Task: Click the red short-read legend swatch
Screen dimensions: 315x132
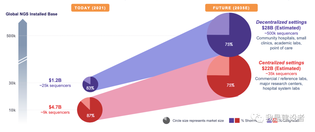Action: (237, 120)
